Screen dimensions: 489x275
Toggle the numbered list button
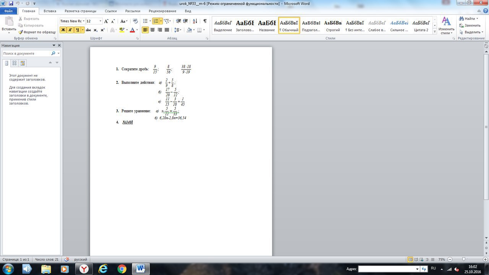155,21
